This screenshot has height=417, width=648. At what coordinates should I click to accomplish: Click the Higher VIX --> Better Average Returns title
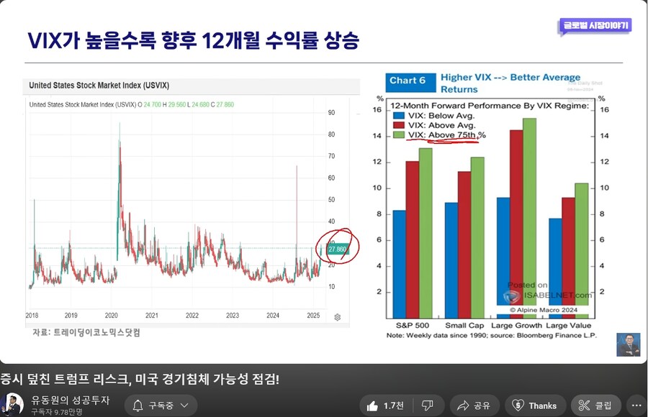pyautogui.click(x=510, y=83)
